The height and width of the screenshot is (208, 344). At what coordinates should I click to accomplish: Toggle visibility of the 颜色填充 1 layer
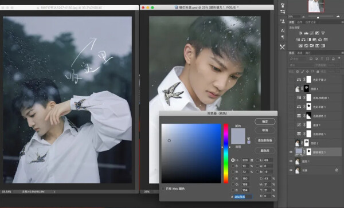point(291,152)
